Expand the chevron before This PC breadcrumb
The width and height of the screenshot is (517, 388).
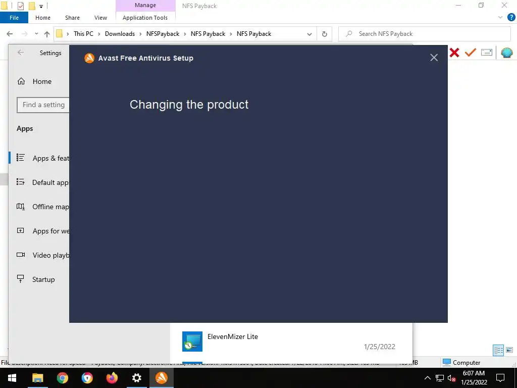(x=68, y=34)
